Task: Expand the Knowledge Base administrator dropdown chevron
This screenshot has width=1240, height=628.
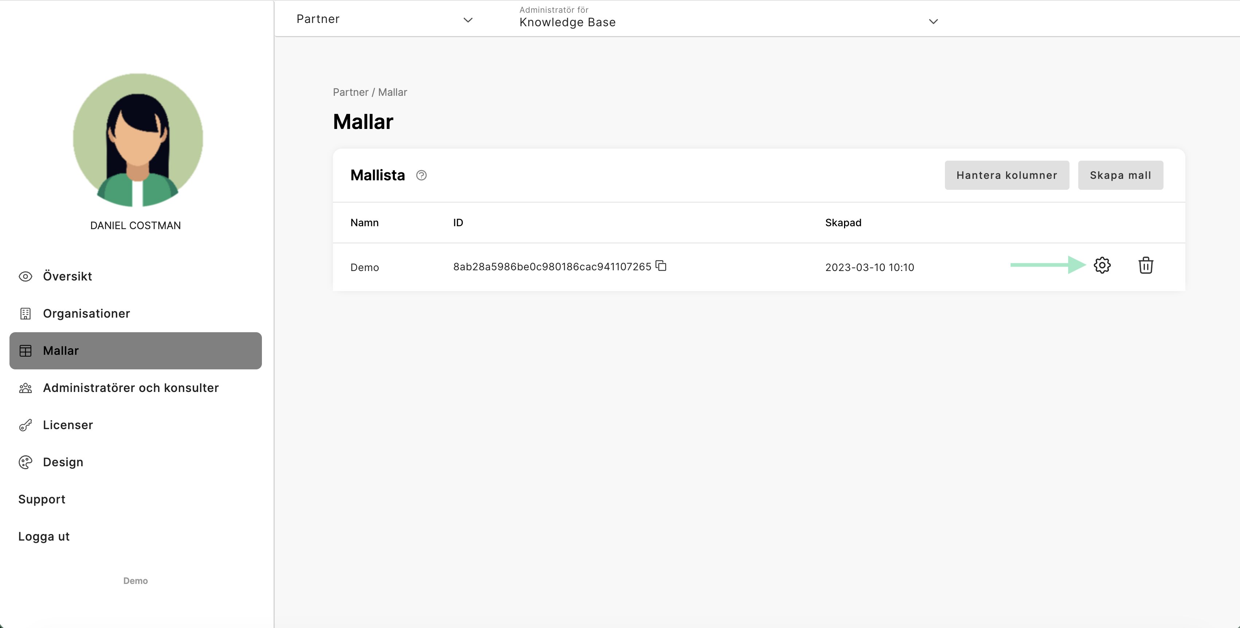Action: [933, 21]
